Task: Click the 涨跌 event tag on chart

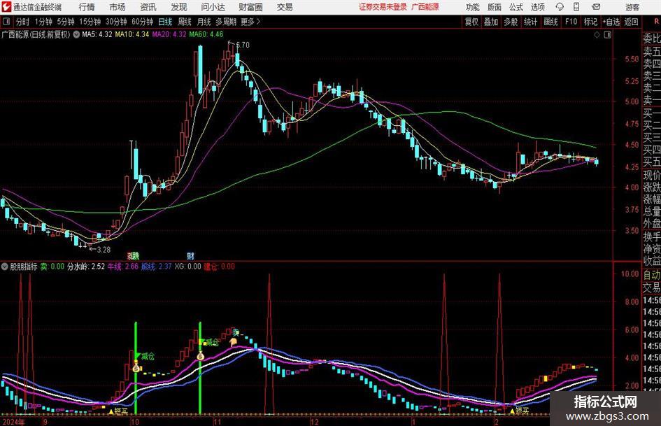Action: pyautogui.click(x=133, y=255)
